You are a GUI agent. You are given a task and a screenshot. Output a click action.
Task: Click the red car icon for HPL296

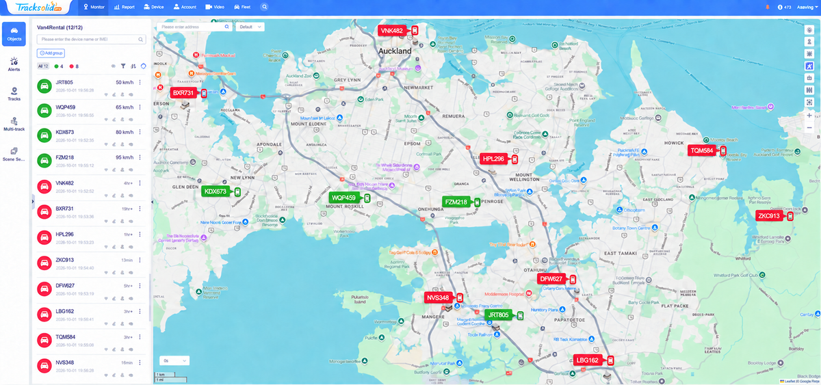[45, 237]
